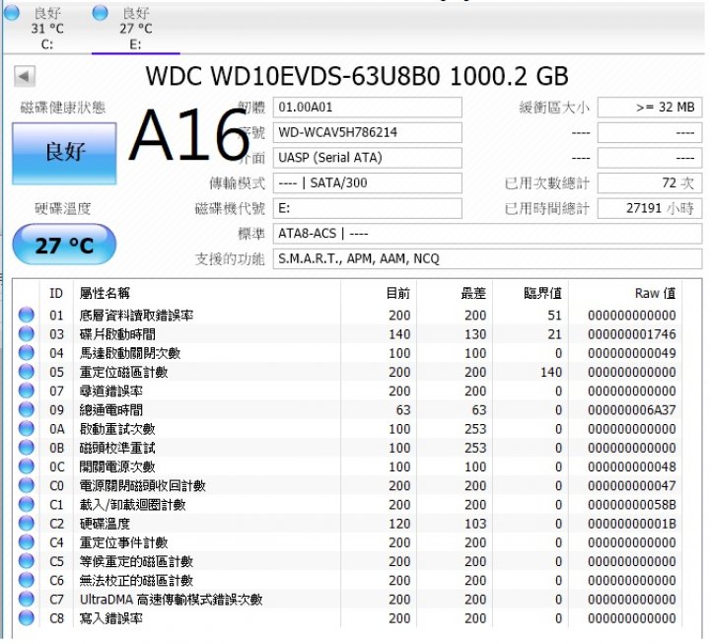
Task: Click the interface field UASP (Serial ATA)
Action: (367, 158)
